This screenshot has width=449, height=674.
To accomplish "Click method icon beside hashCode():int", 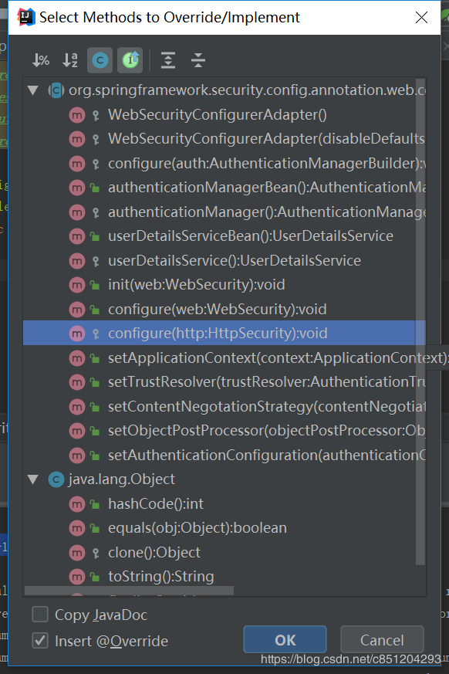I will [x=77, y=504].
